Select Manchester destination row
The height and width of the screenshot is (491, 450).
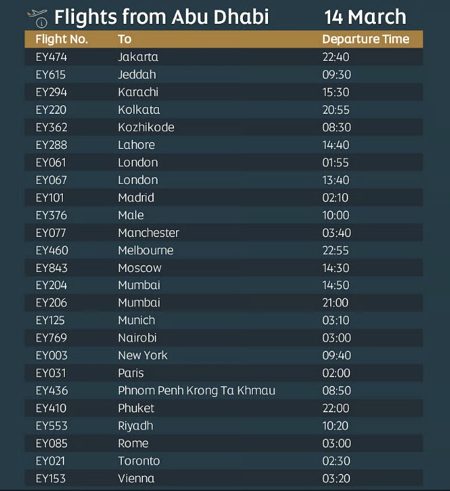click(224, 233)
